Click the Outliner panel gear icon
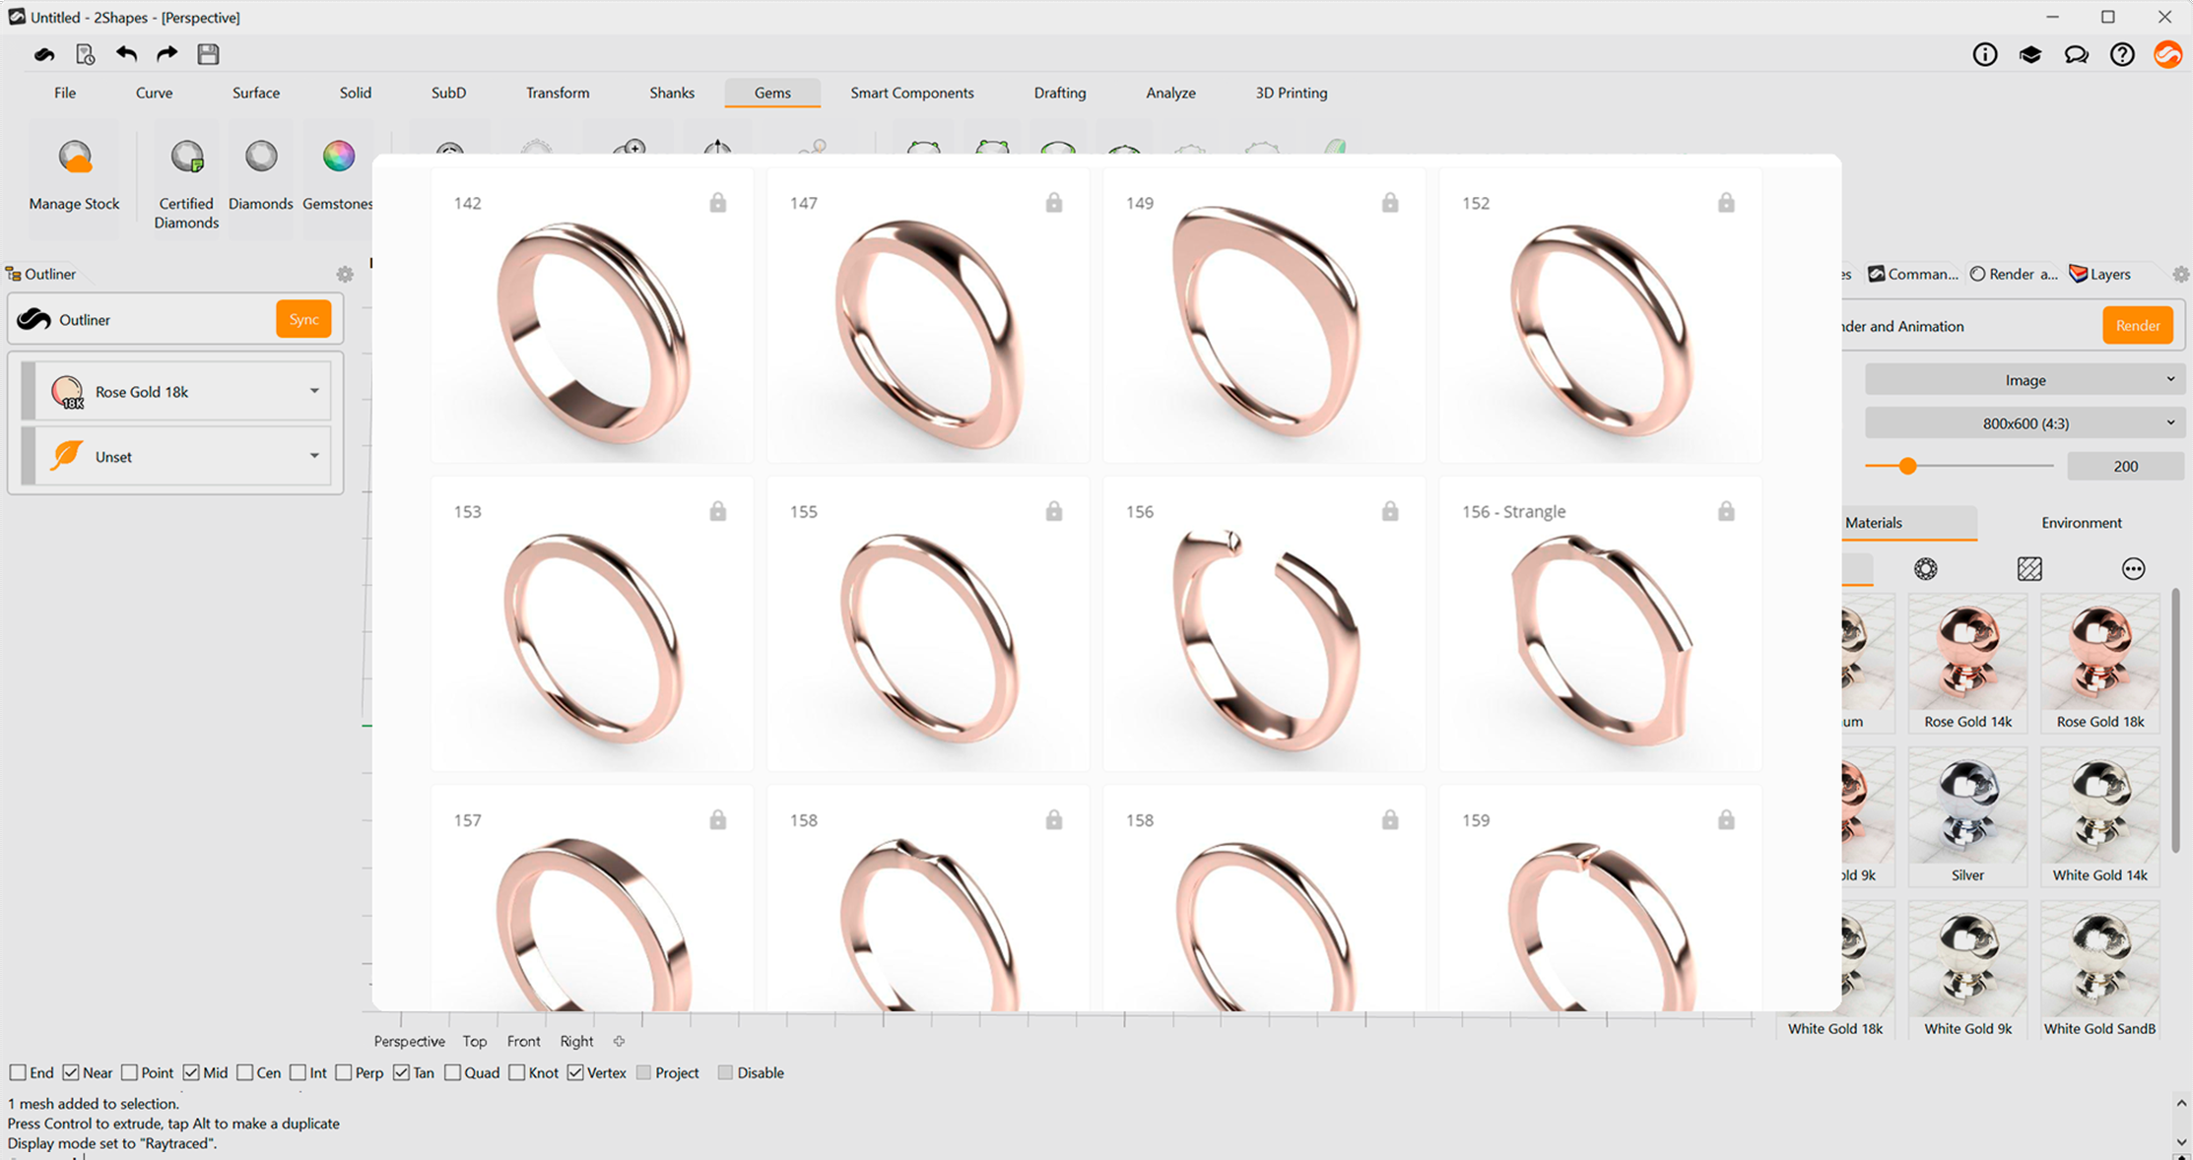 [345, 275]
